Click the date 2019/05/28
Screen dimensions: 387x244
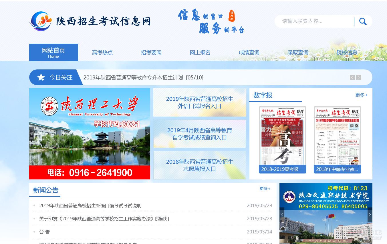click(259, 219)
